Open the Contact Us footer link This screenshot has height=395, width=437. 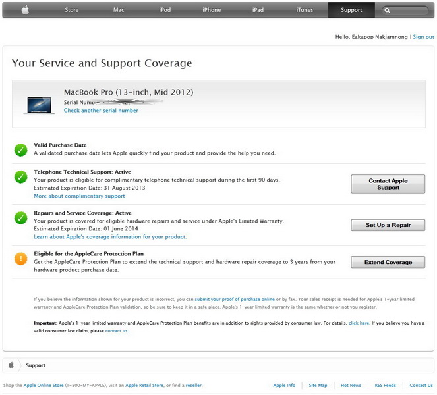point(421,385)
